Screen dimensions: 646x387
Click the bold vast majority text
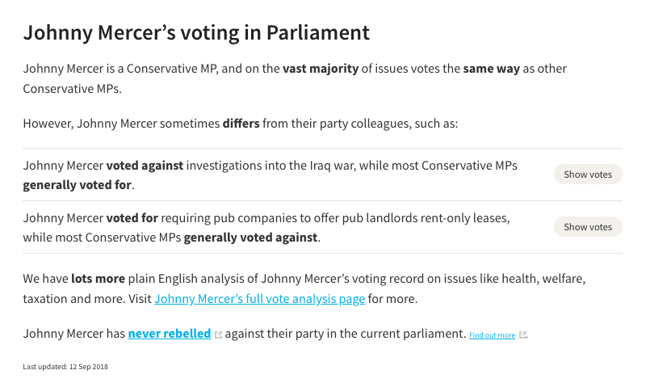click(321, 69)
